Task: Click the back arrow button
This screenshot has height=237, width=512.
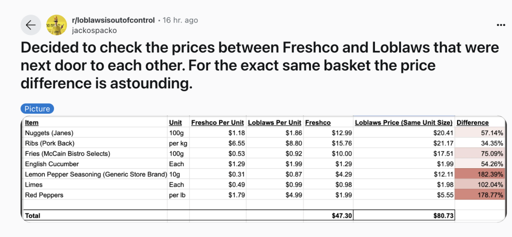Action: 30,25
